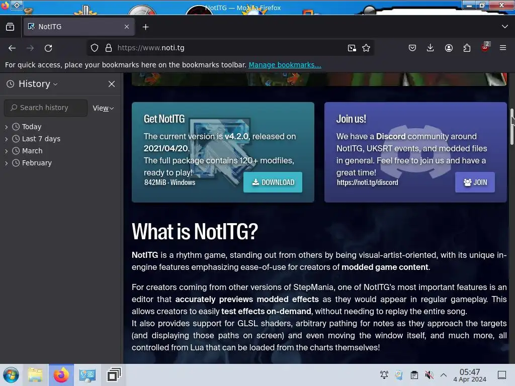Image resolution: width=515 pixels, height=386 pixels.
Task: Click the translate page icon in address bar
Action: click(352, 48)
